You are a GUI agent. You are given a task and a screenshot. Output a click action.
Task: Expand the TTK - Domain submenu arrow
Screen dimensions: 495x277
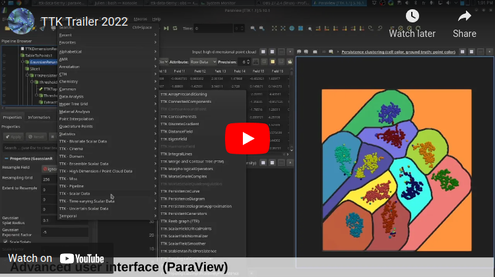click(x=155, y=156)
